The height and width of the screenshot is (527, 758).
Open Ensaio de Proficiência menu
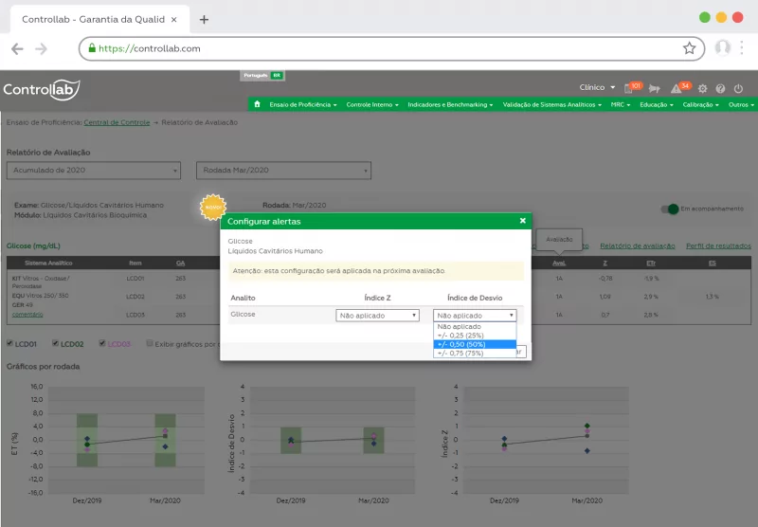pos(302,104)
